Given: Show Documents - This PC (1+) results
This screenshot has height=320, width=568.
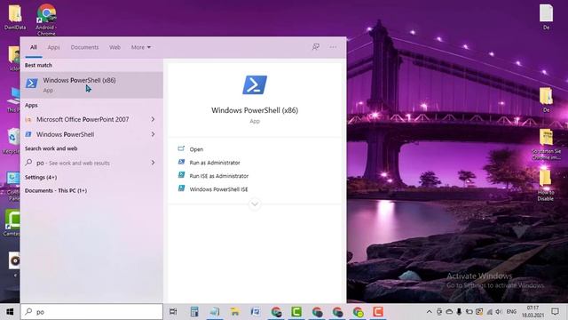Looking at the screenshot, I should pyautogui.click(x=56, y=190).
